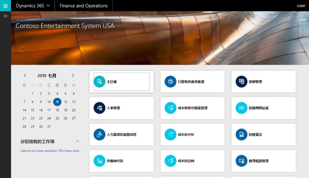Select July 9 in the calendar
Viewport: 309px width, 178px height.
pos(41,102)
